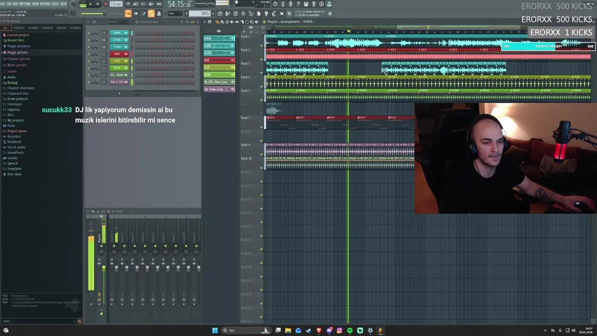Image resolution: width=597 pixels, height=336 pixels.
Task: Close the Channel rack window
Action: click(198, 22)
